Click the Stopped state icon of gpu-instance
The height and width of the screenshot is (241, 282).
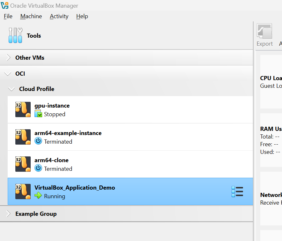pyautogui.click(x=38, y=114)
